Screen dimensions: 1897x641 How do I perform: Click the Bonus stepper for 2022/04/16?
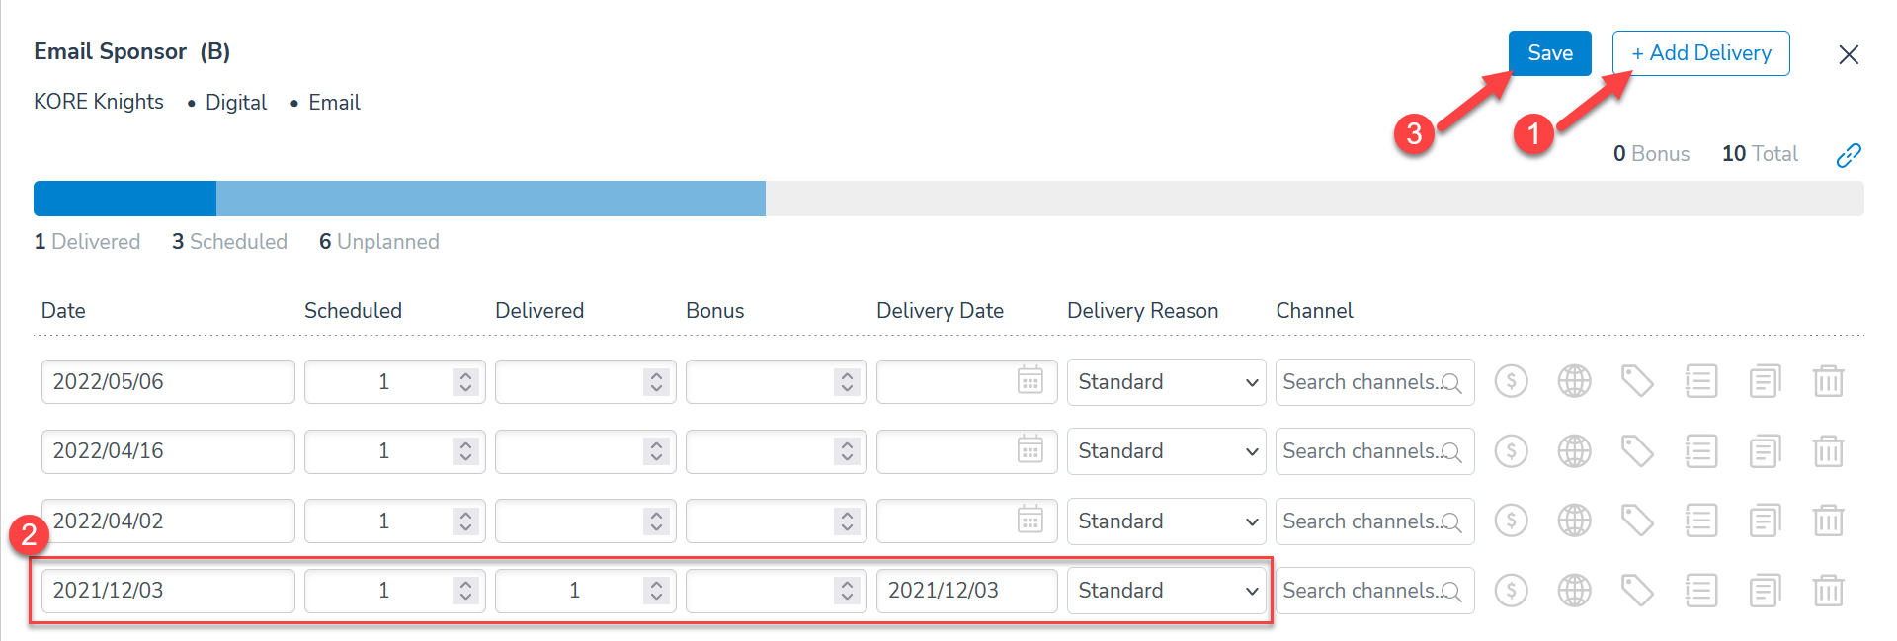pos(847,451)
